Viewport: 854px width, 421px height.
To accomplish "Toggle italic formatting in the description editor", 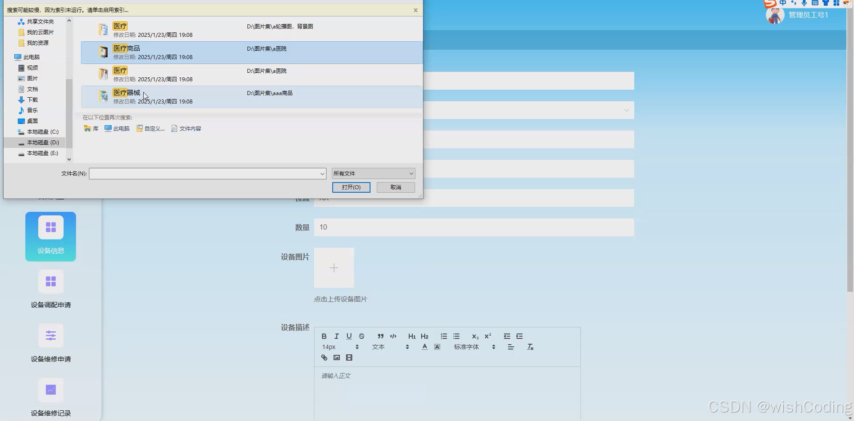I will 337,336.
